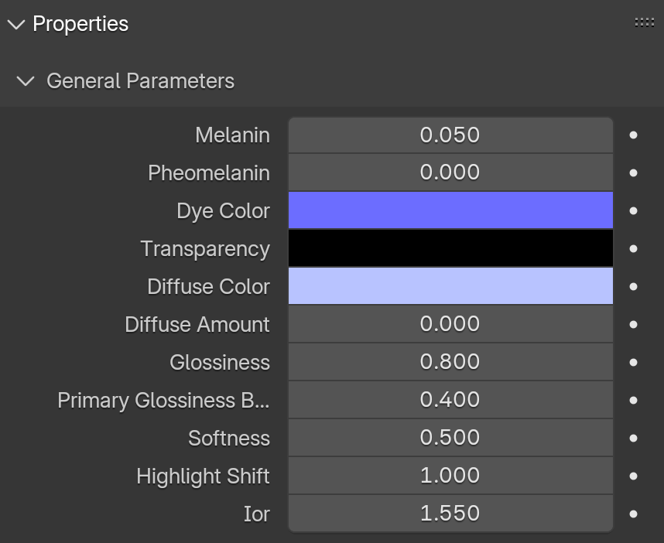
Task: Click the animate dot next to Ior
Action: tap(633, 514)
